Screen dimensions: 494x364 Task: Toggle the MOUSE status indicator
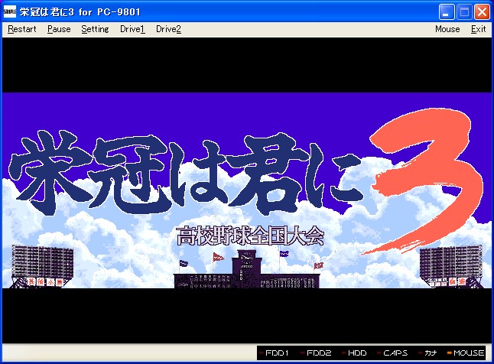click(467, 353)
